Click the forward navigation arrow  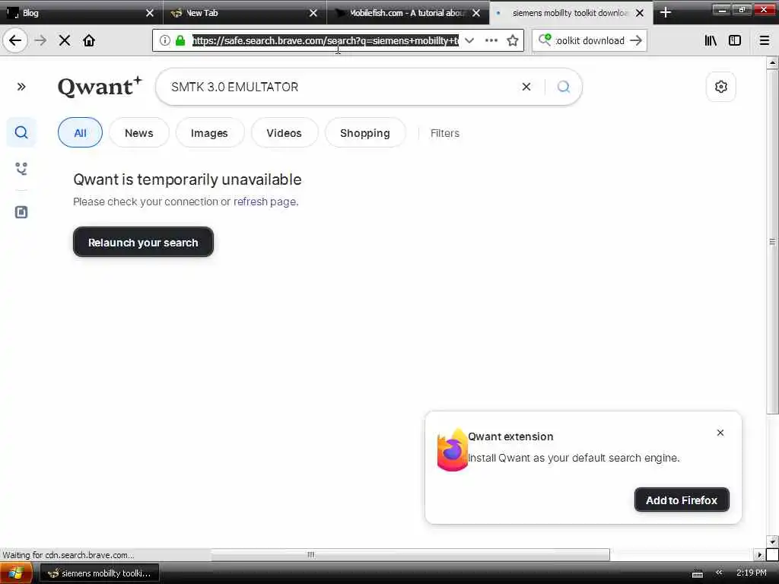point(41,40)
